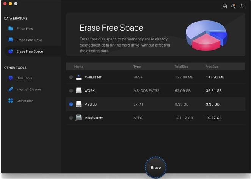Select the MYUSB radio button

click(71, 104)
